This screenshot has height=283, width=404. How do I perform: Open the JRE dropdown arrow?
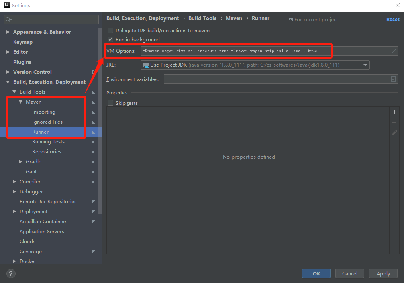[365, 65]
